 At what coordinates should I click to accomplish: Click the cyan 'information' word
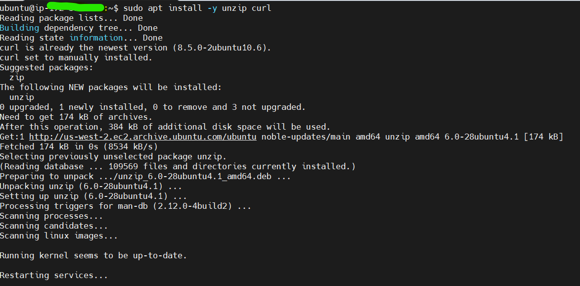coord(96,38)
